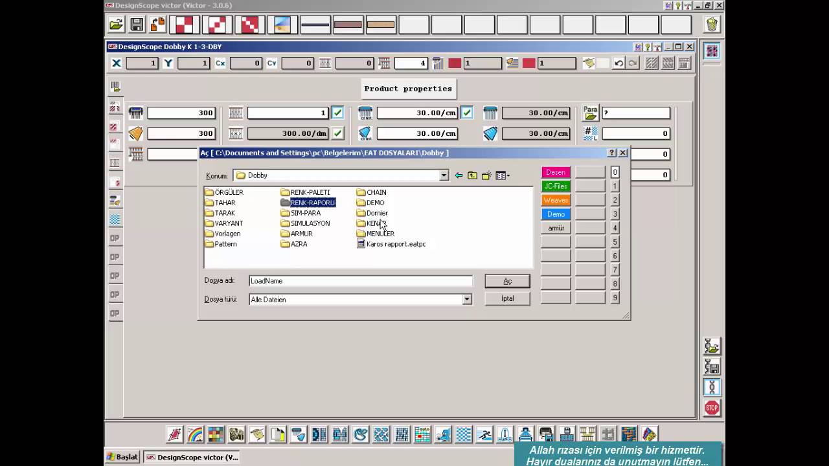Click the auto grid icon in bottom toolbar
Screen dimensions: 829x466
point(422,434)
